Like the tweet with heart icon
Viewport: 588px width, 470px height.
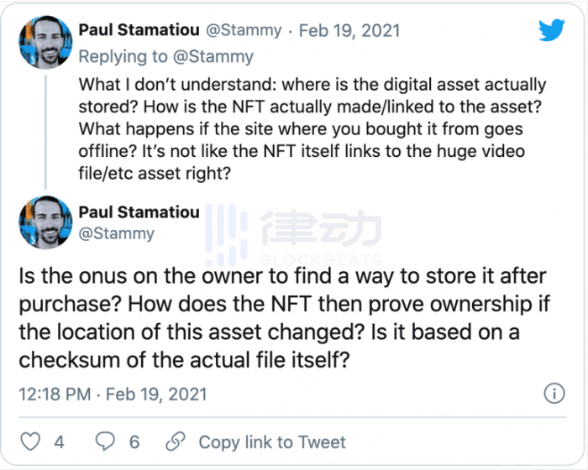(x=30, y=441)
